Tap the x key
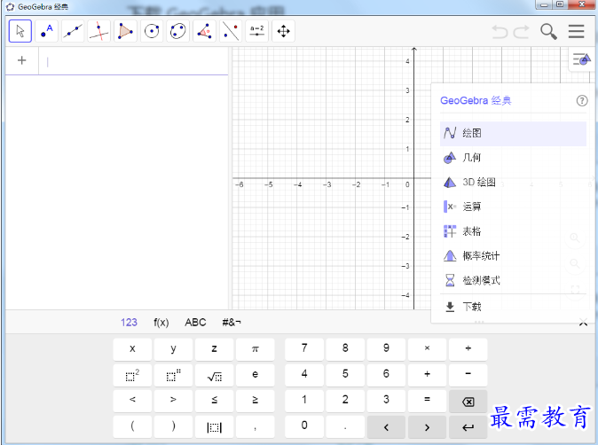Image resolution: width=598 pixels, height=445 pixels. (132, 349)
